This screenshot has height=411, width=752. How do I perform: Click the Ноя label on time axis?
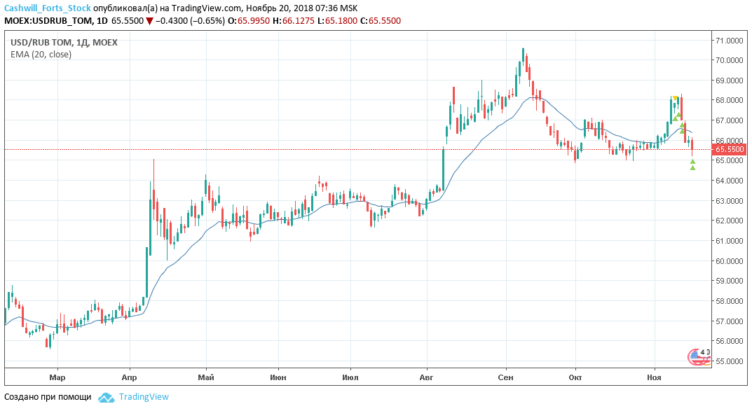pyautogui.click(x=654, y=377)
